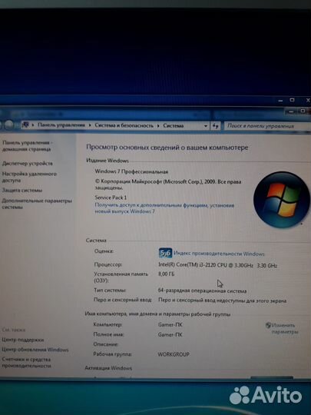Viewport: 311px width, 415px height.
Task: Click the computer icon in address bar
Action: coord(25,124)
